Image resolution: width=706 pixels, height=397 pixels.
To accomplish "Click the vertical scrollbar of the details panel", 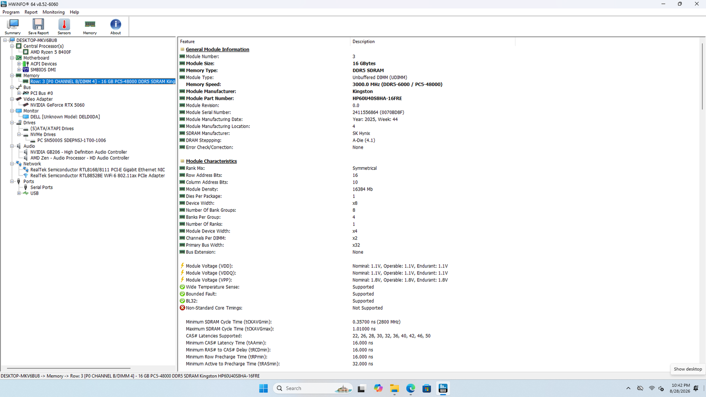I will point(702,76).
